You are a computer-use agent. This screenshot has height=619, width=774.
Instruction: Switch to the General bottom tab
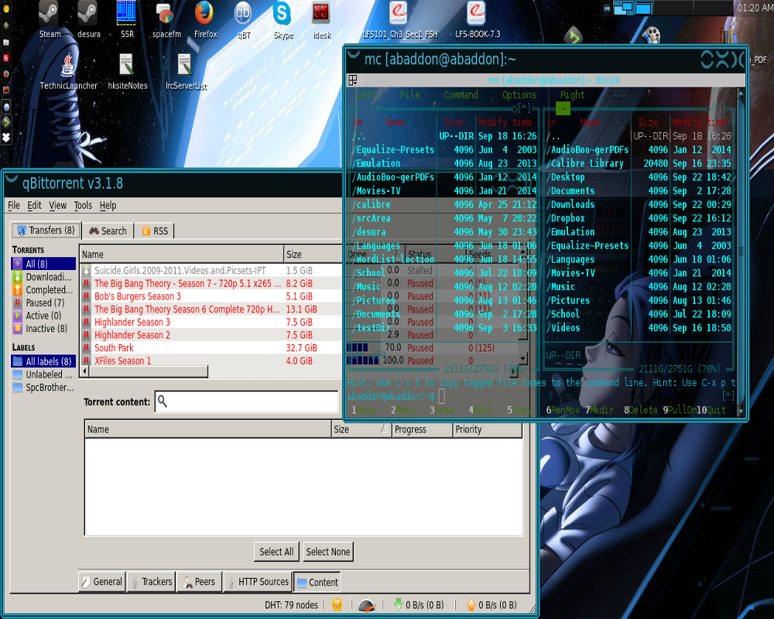click(101, 582)
